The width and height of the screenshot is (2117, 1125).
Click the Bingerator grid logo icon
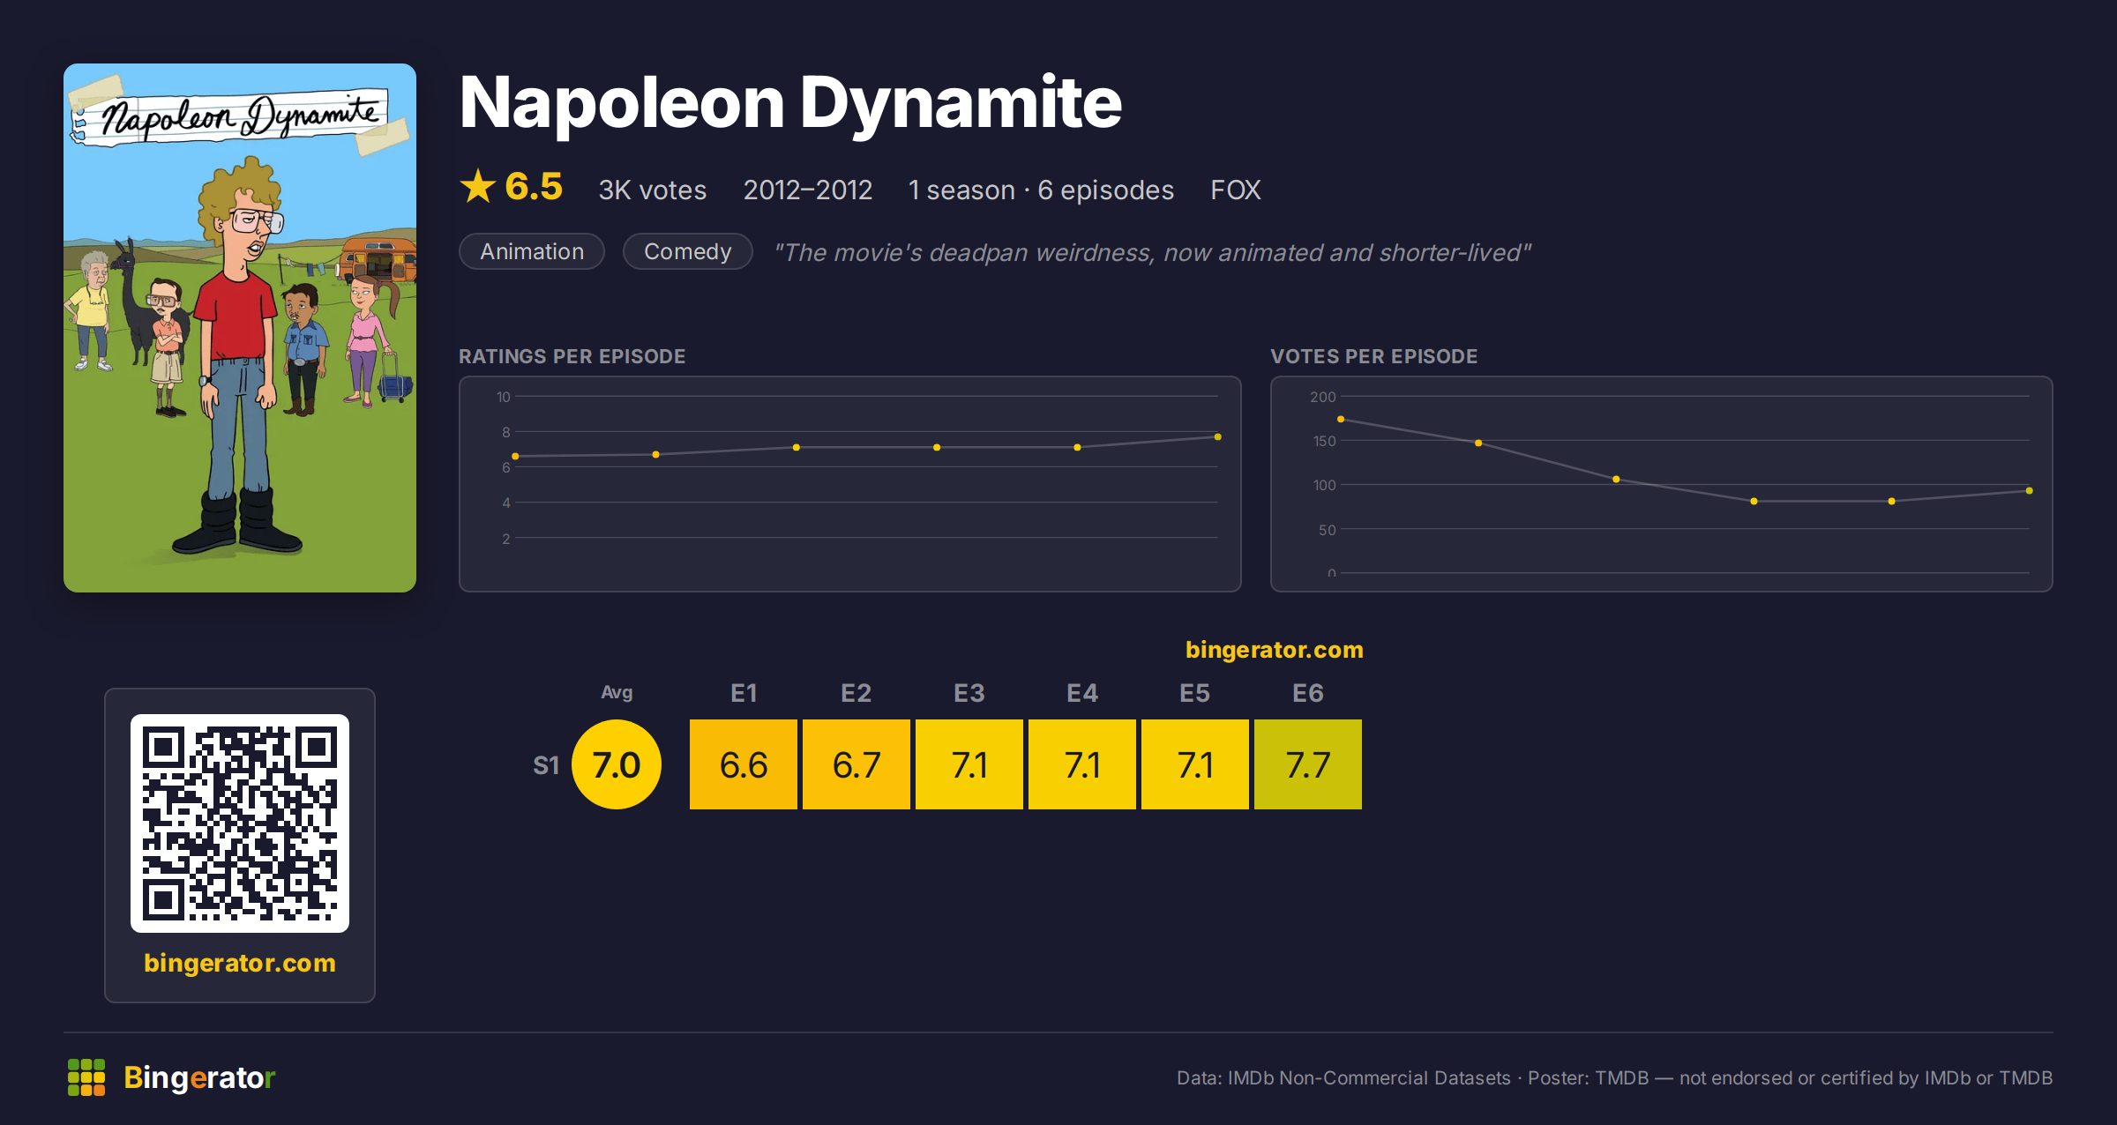tap(86, 1077)
